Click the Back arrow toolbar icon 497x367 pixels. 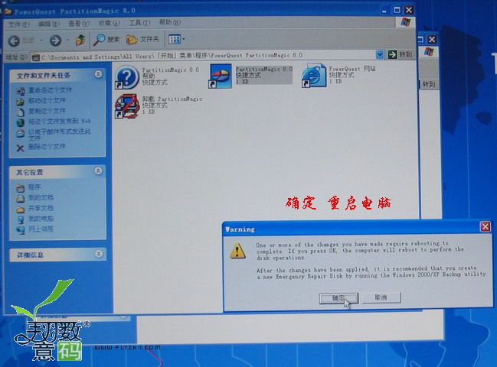pos(14,41)
